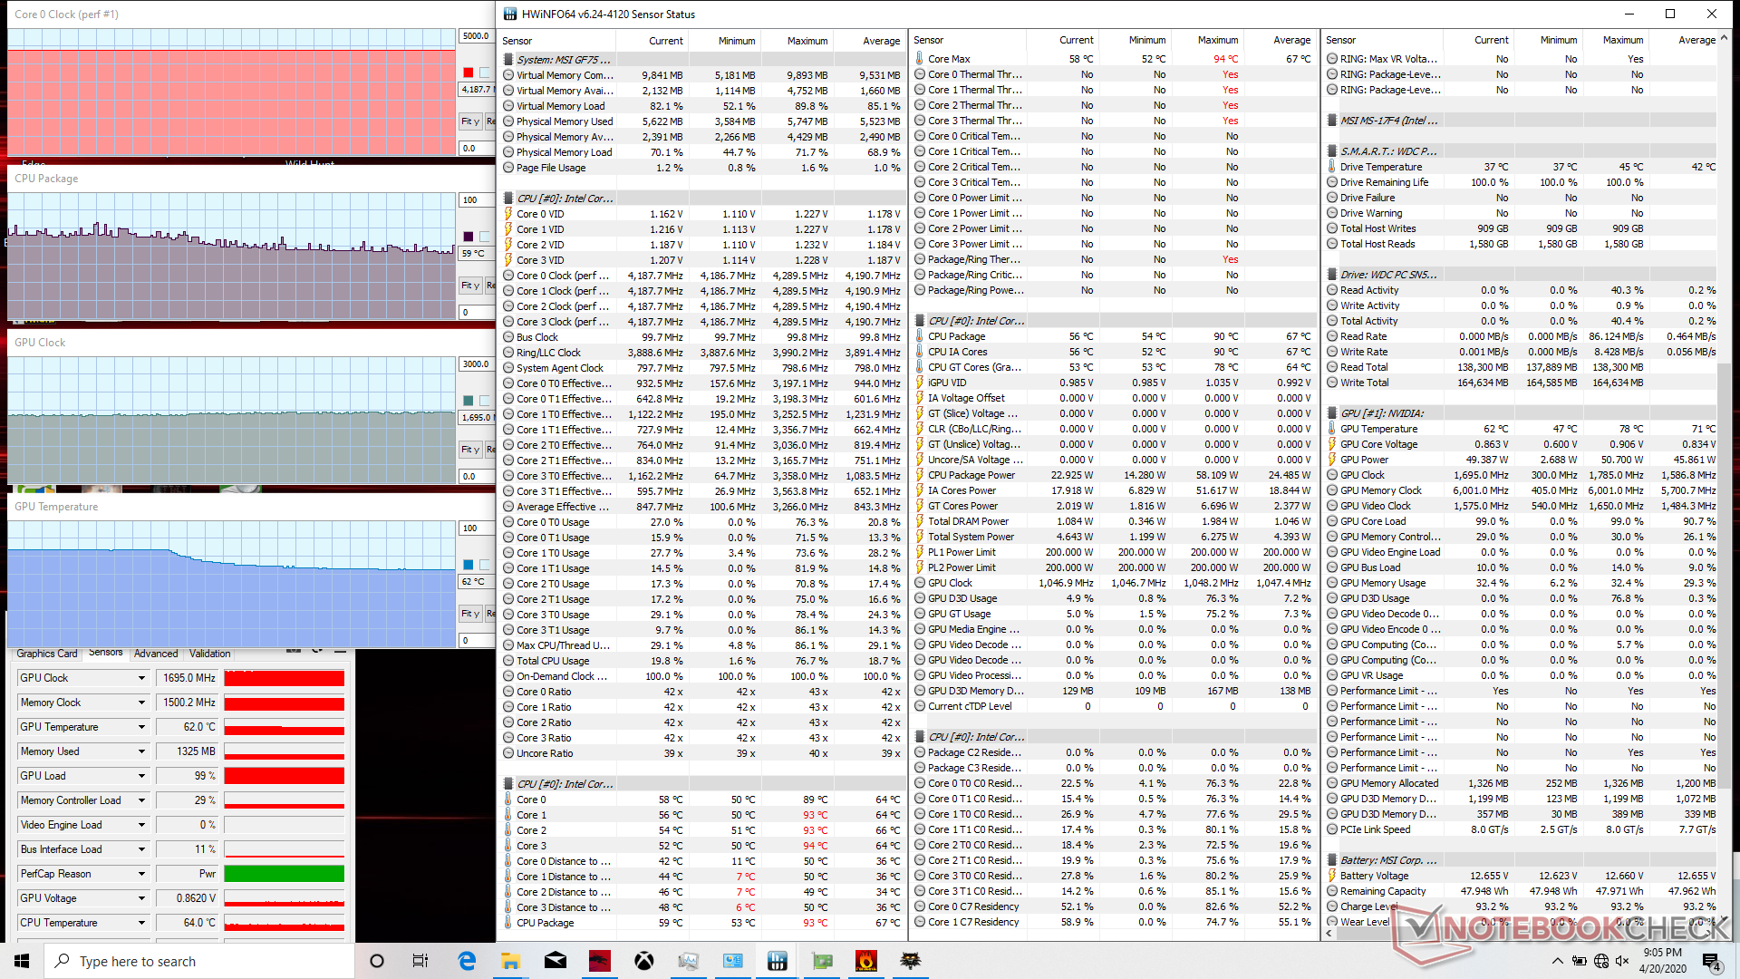This screenshot has width=1740, height=979.
Task: Open File Explorer from taskbar
Action: 511,961
